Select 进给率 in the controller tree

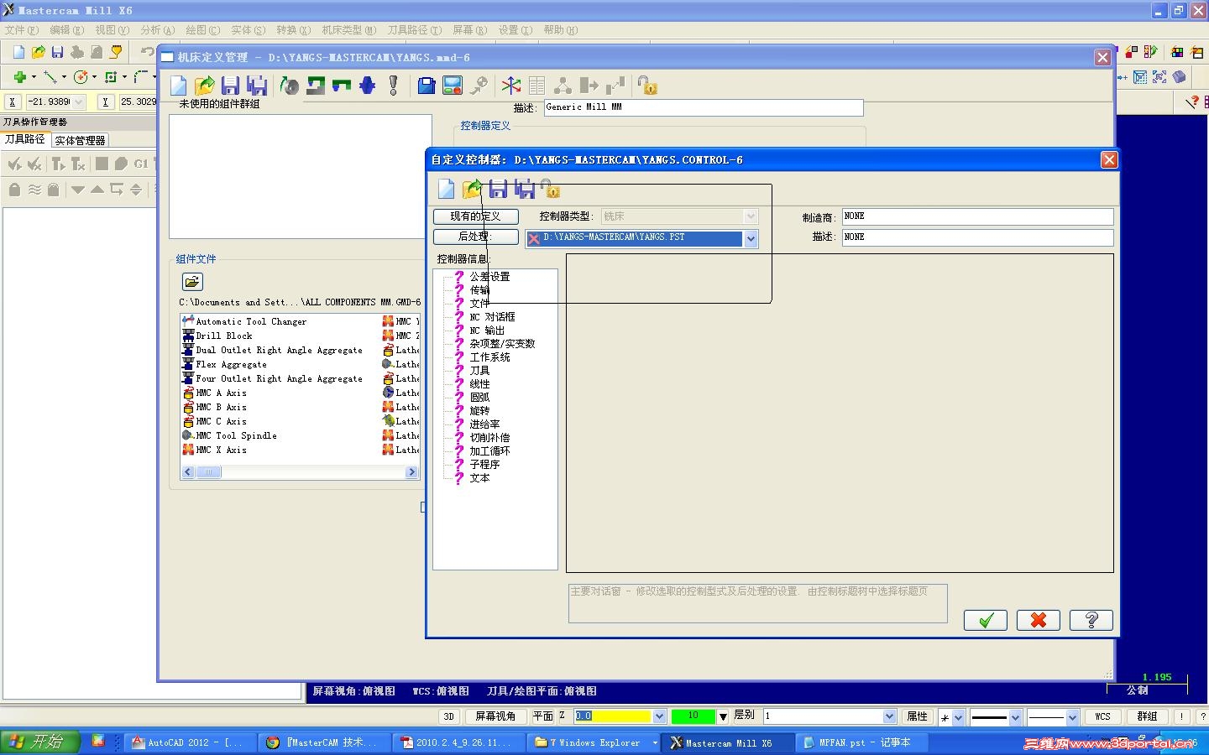pos(484,424)
